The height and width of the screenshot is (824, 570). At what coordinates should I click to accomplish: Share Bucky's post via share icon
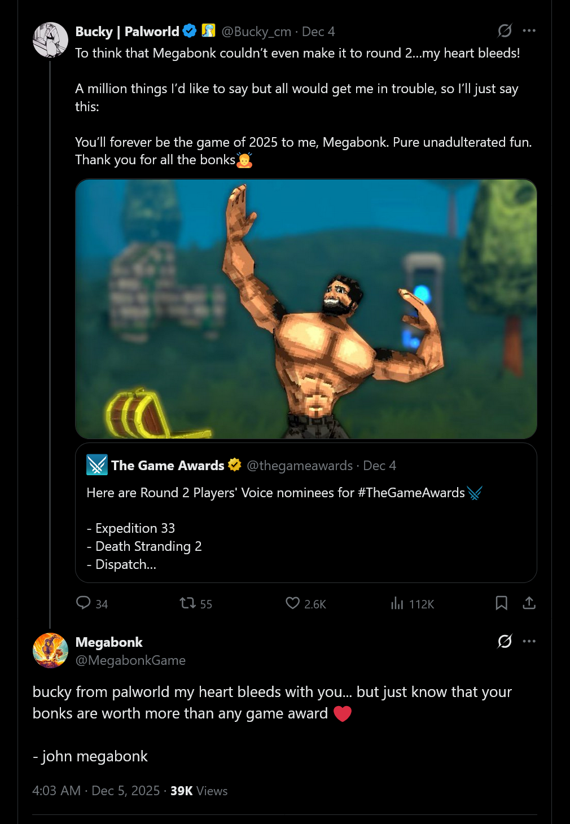(529, 603)
